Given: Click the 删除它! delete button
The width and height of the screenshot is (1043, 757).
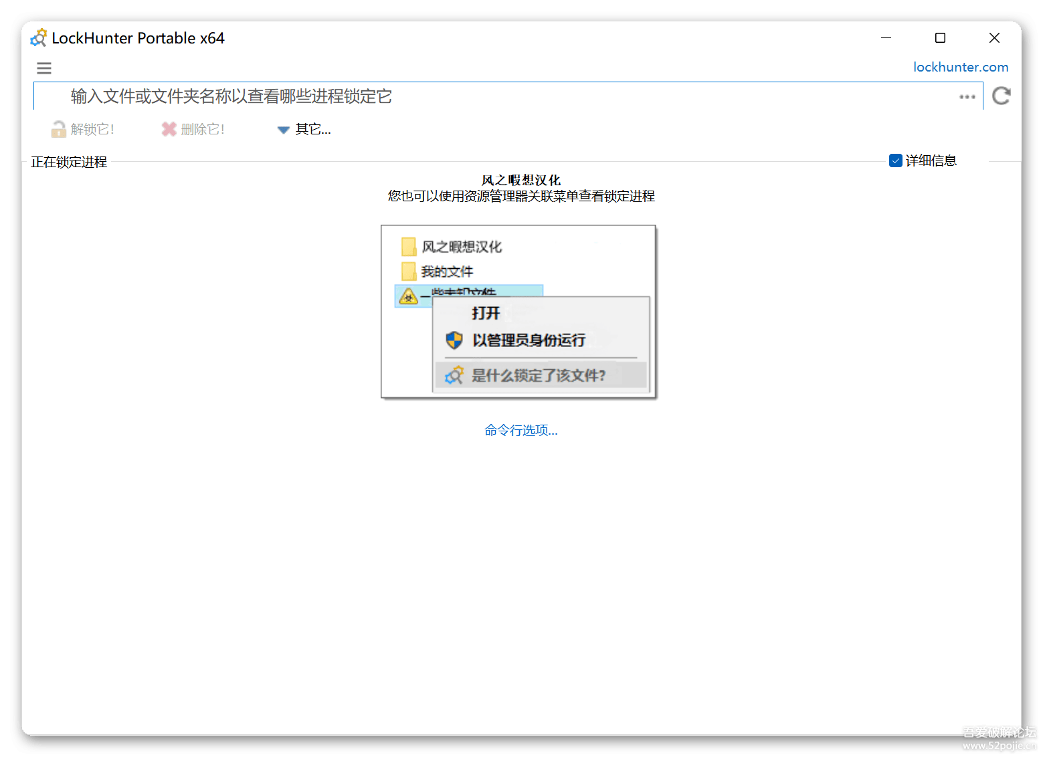Looking at the screenshot, I should (x=193, y=129).
